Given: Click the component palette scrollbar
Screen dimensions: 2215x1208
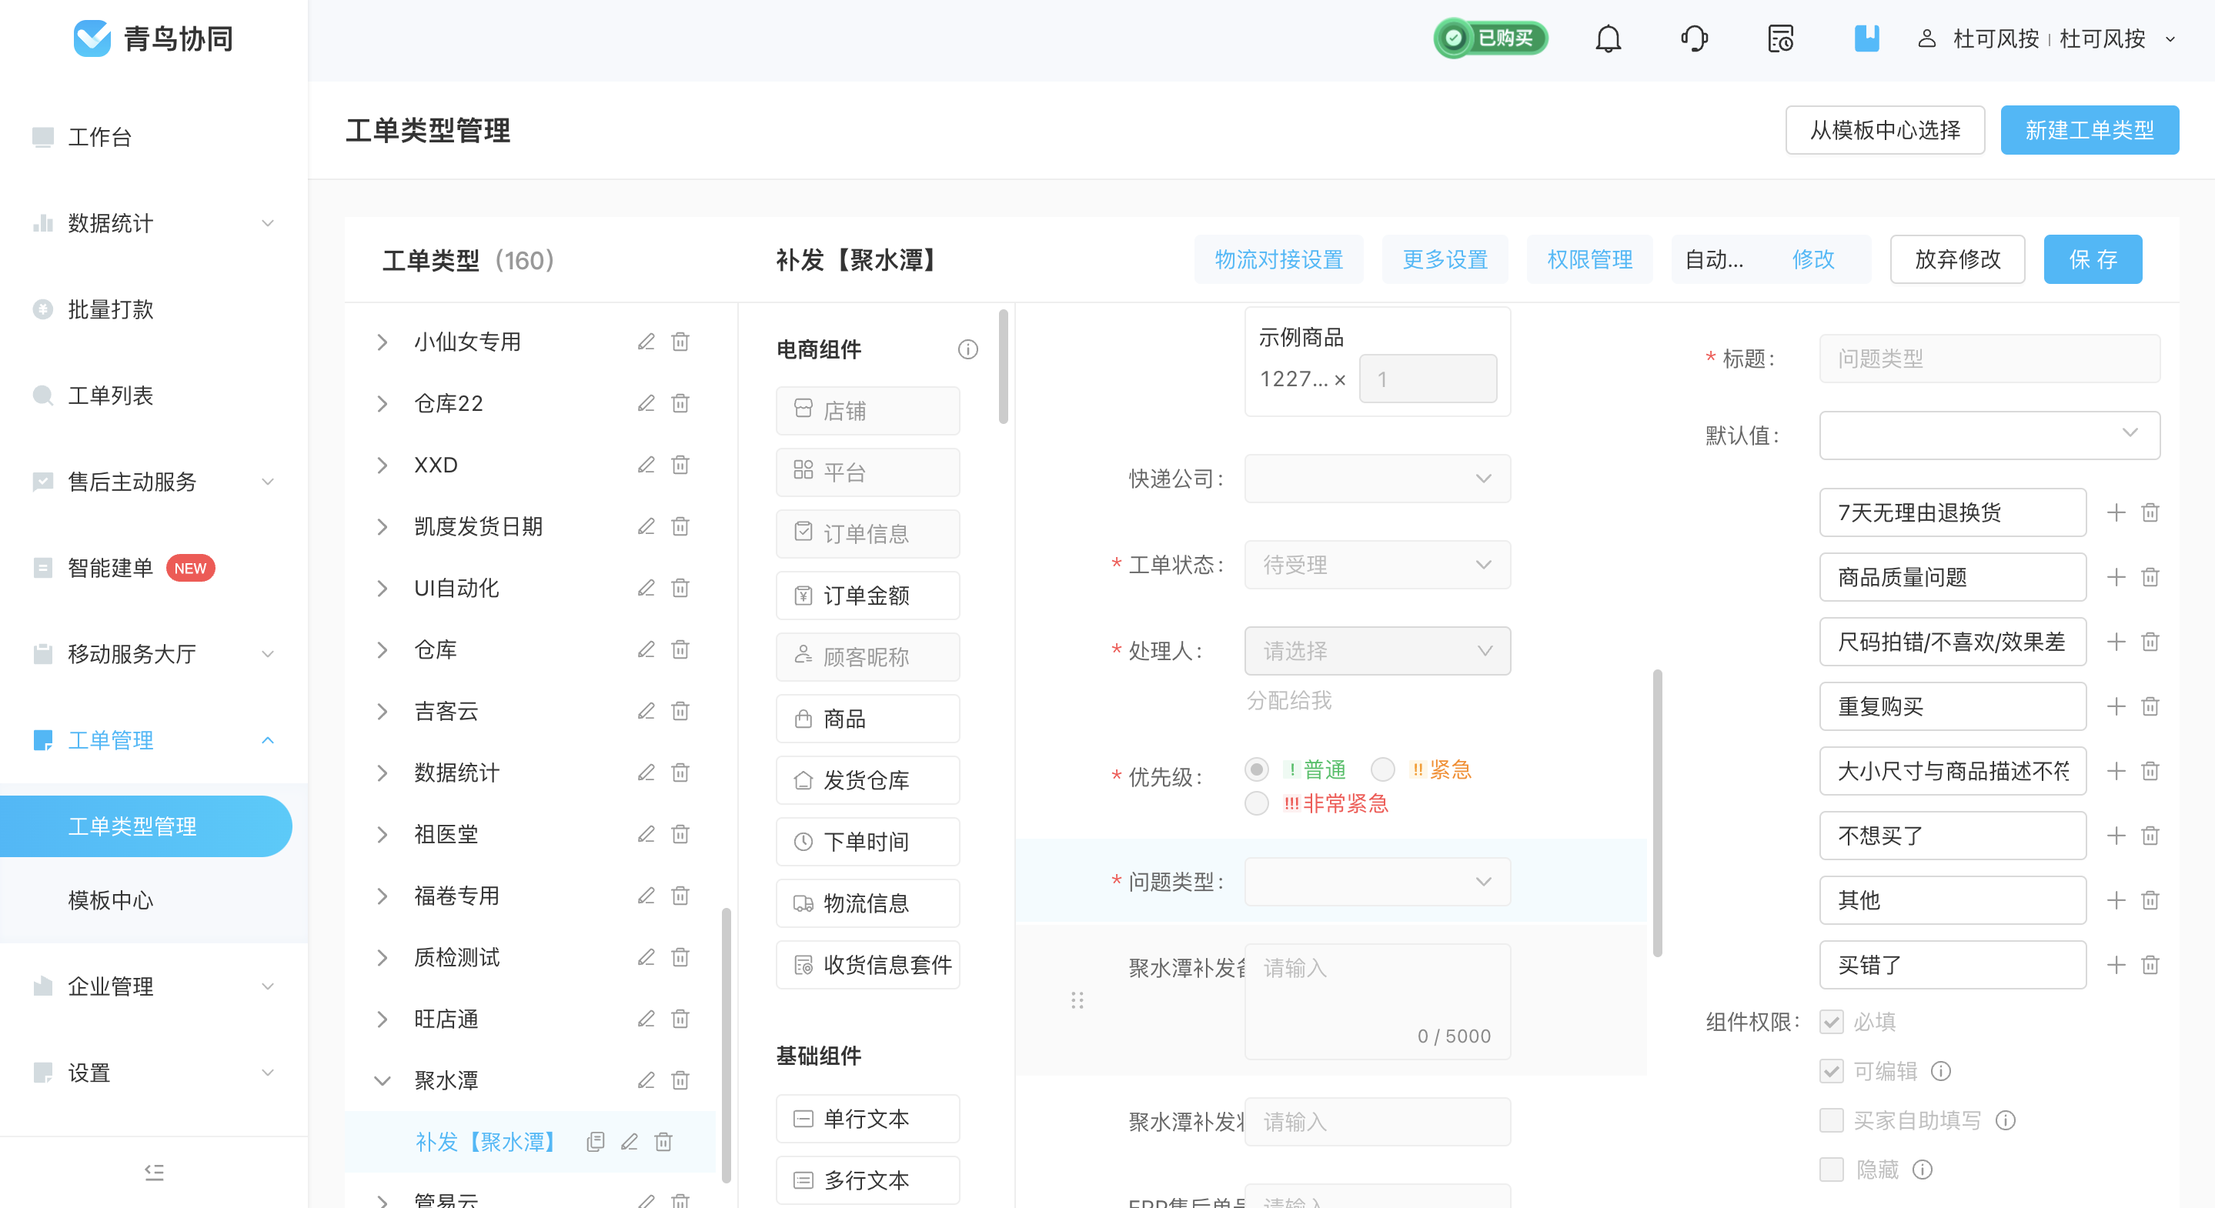Looking at the screenshot, I should click(1003, 367).
